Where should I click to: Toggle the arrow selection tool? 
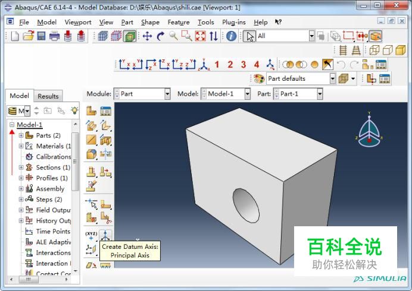pyautogui.click(x=249, y=36)
